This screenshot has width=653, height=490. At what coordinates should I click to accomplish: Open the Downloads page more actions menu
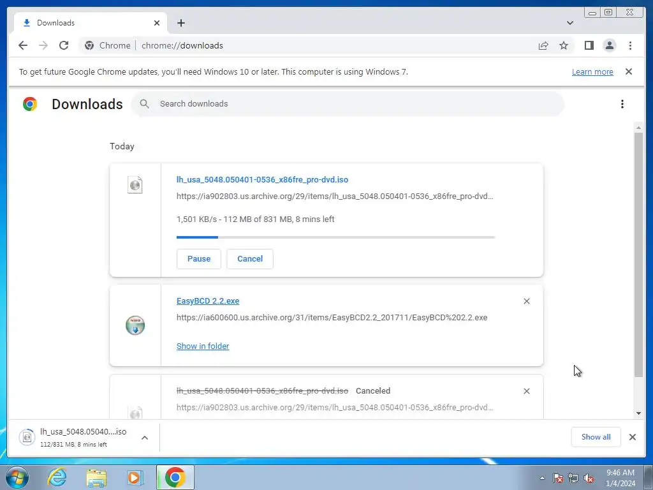622,104
